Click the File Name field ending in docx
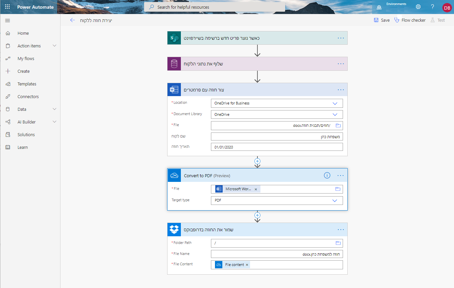 click(x=277, y=254)
